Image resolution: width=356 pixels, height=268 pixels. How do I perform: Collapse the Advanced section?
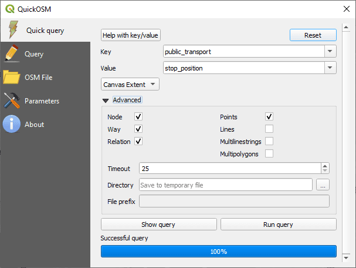click(106, 101)
